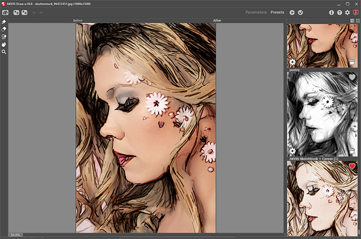The image size is (361, 239).
Task: Favorite the black-and-white preset with heart
Action: click(352, 77)
